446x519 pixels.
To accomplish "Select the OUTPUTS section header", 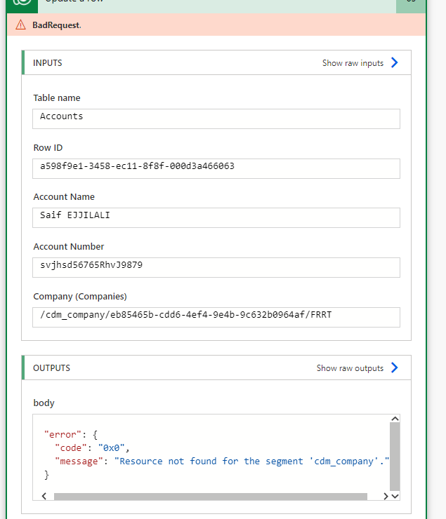I will point(51,368).
